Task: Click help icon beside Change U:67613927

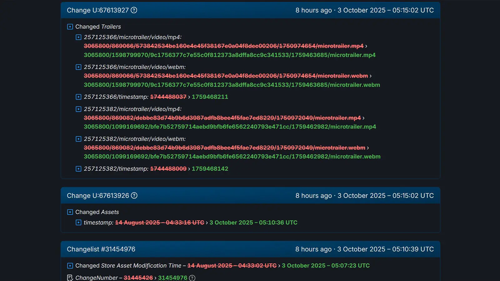Action: tap(134, 10)
